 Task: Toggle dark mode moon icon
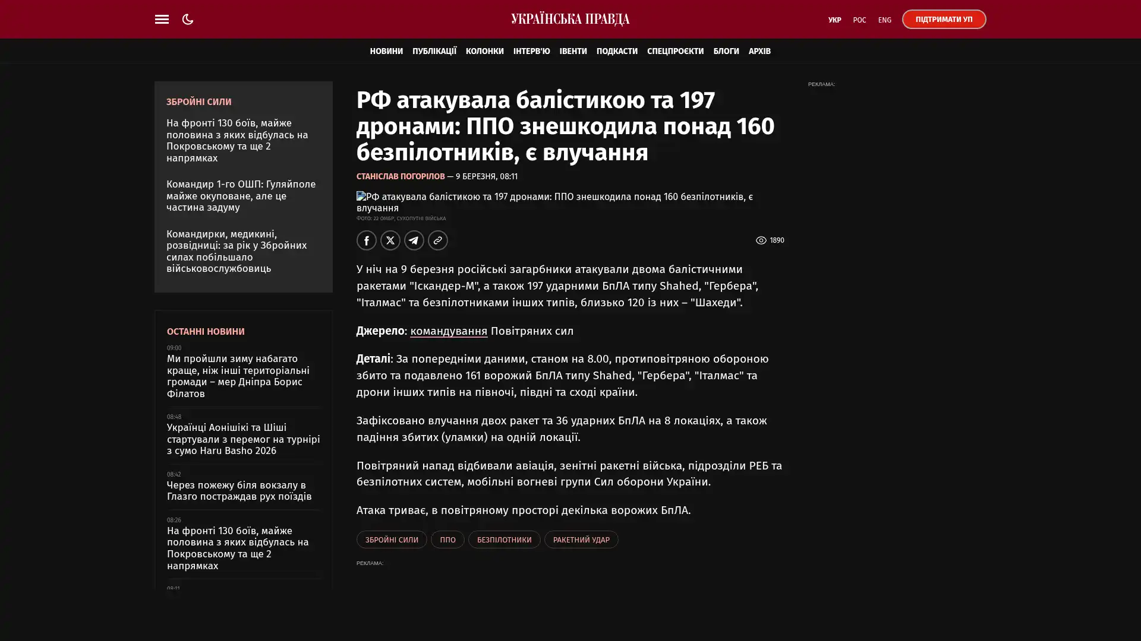pos(188,19)
